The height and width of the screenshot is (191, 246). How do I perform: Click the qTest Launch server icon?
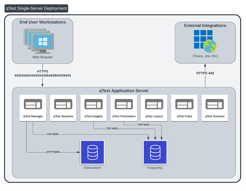coord(154,104)
